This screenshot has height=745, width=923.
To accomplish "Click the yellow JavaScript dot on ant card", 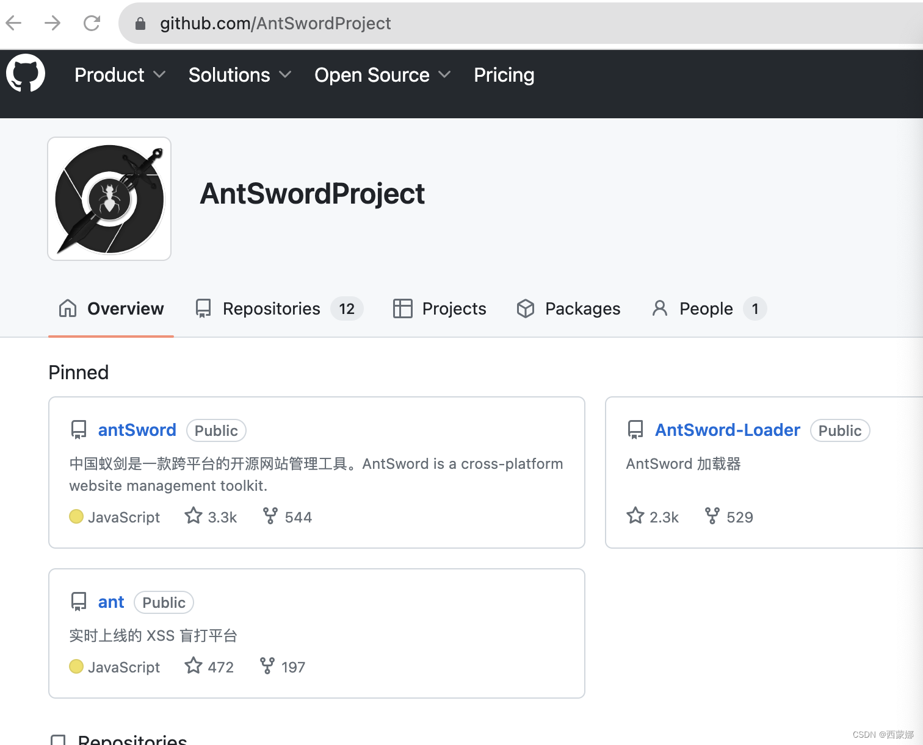I will click(76, 666).
